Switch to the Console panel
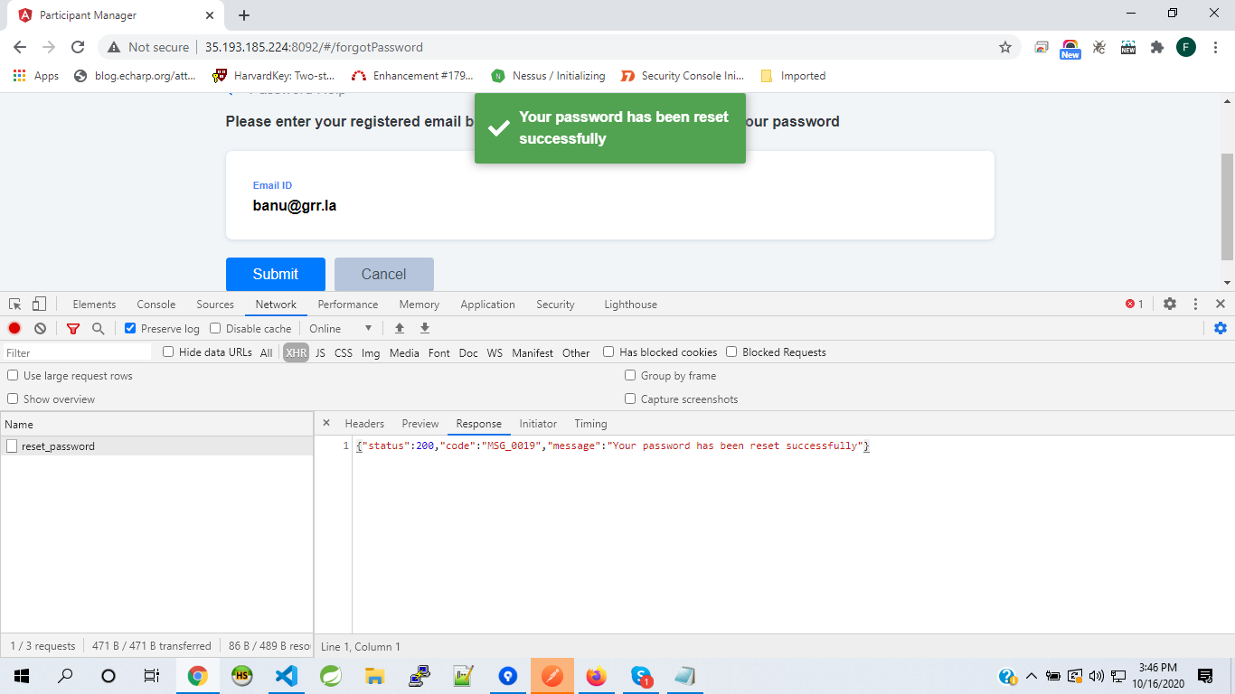This screenshot has width=1235, height=694. click(x=156, y=304)
